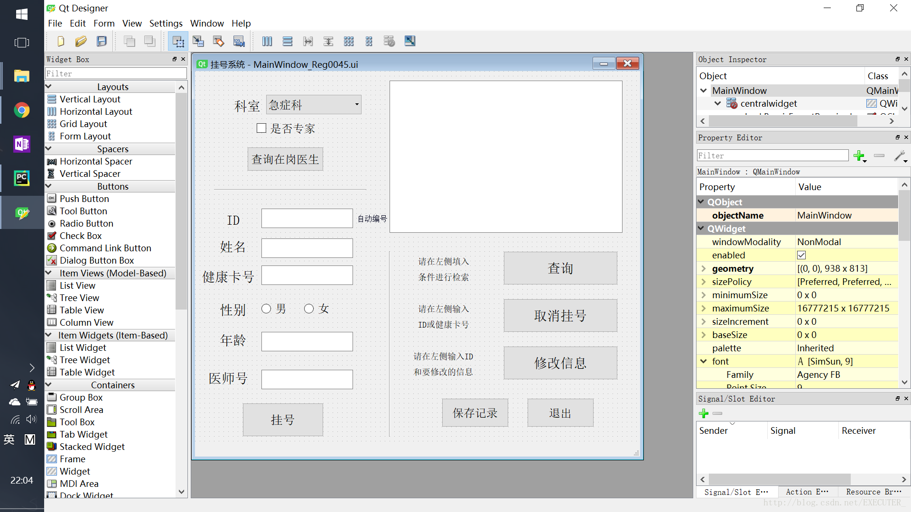Image resolution: width=911 pixels, height=512 pixels.
Task: Click the 查询在岗医生 button
Action: click(x=284, y=159)
